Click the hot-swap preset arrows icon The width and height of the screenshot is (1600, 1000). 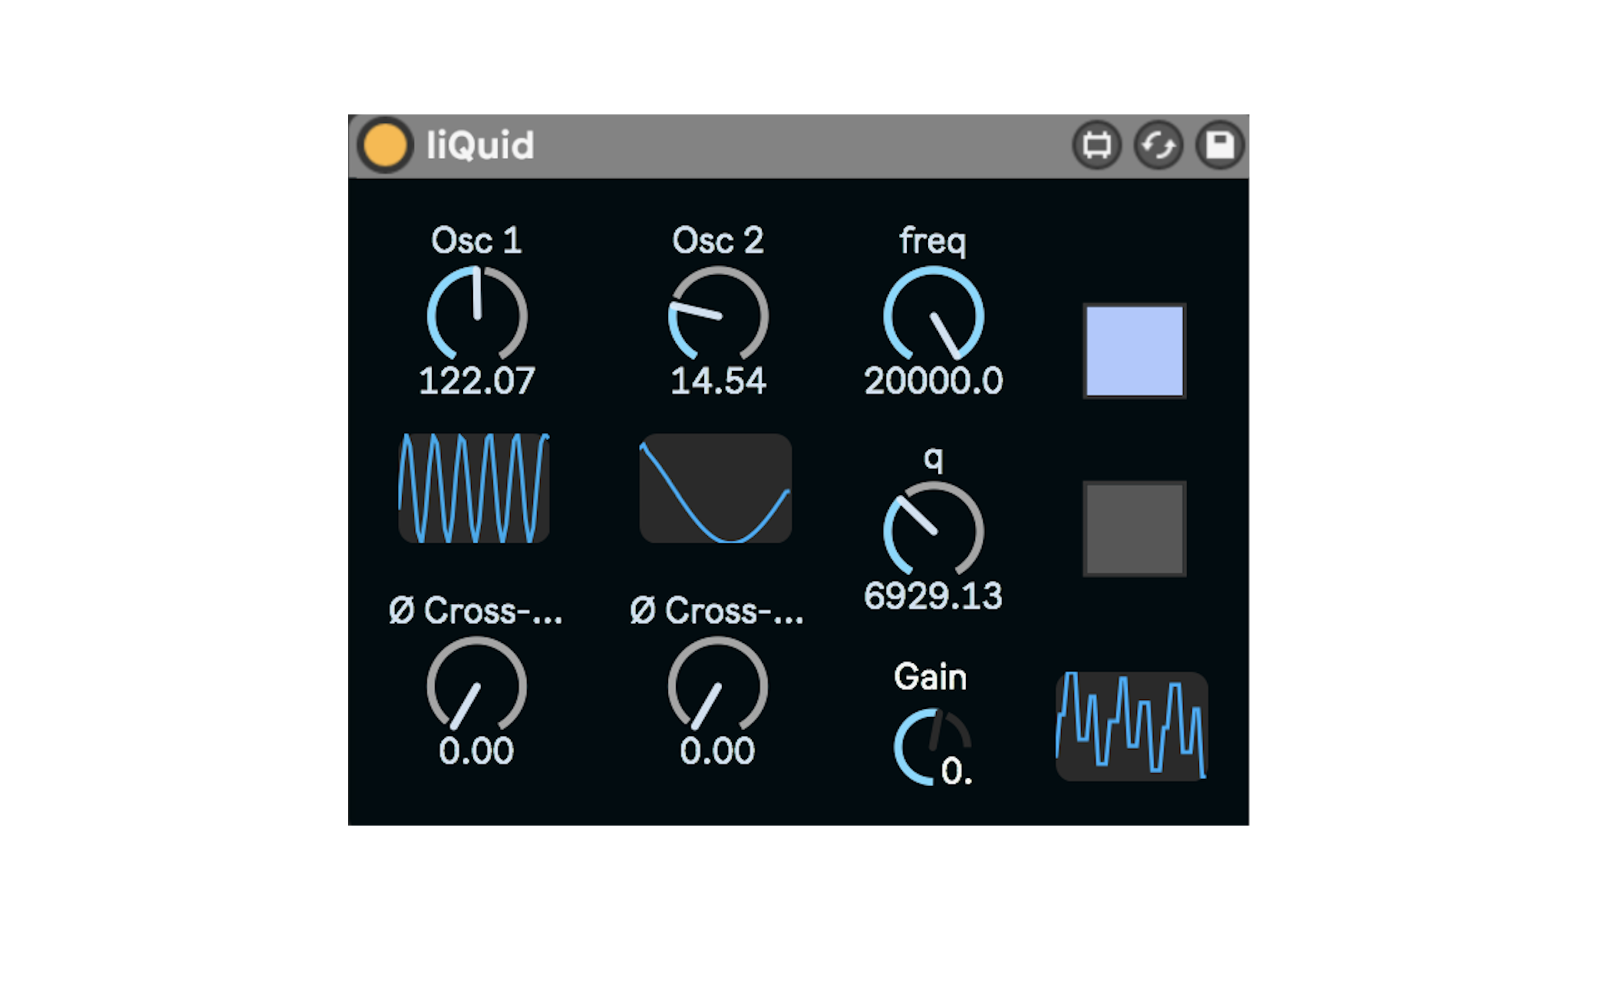point(1158,145)
